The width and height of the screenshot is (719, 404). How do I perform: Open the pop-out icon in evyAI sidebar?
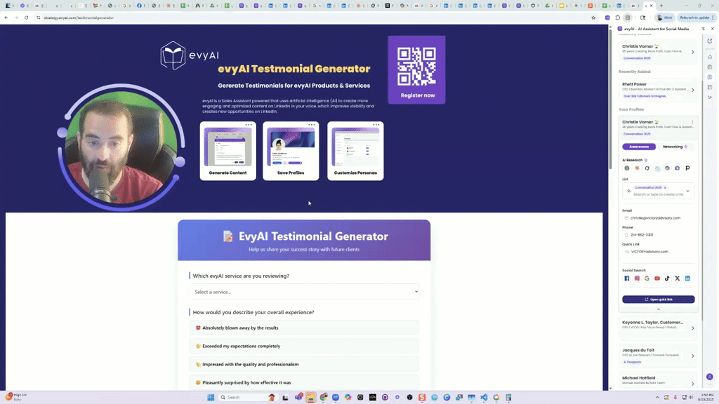tap(710, 41)
